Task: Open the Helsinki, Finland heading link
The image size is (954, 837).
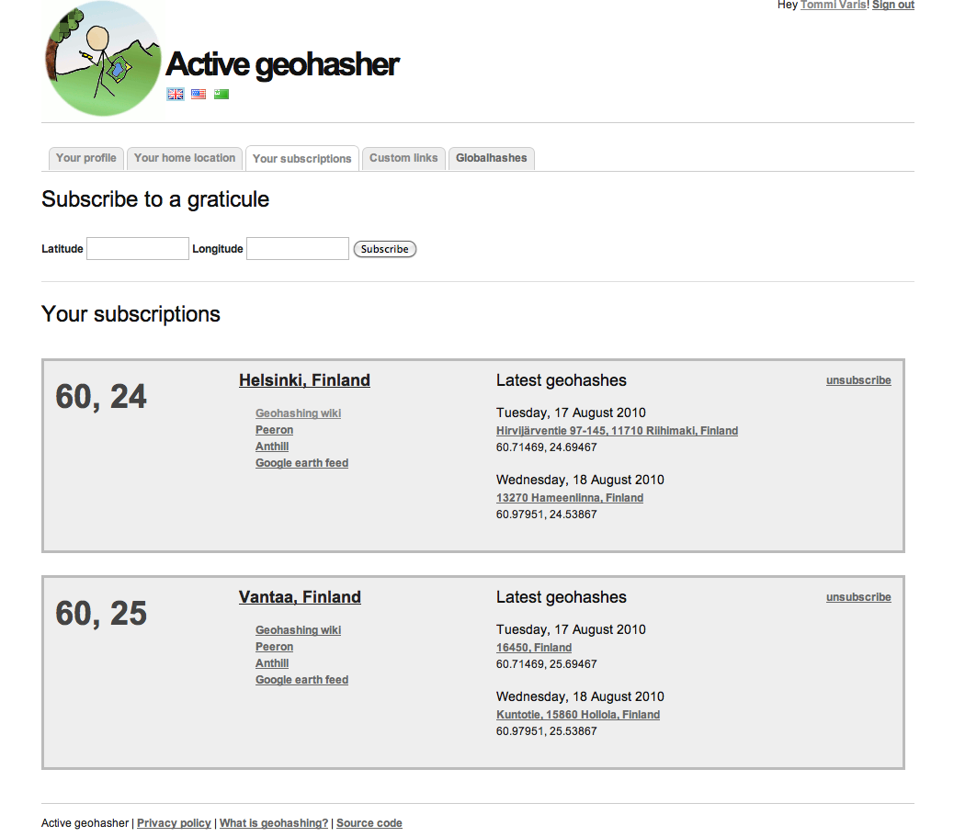Action: point(304,380)
